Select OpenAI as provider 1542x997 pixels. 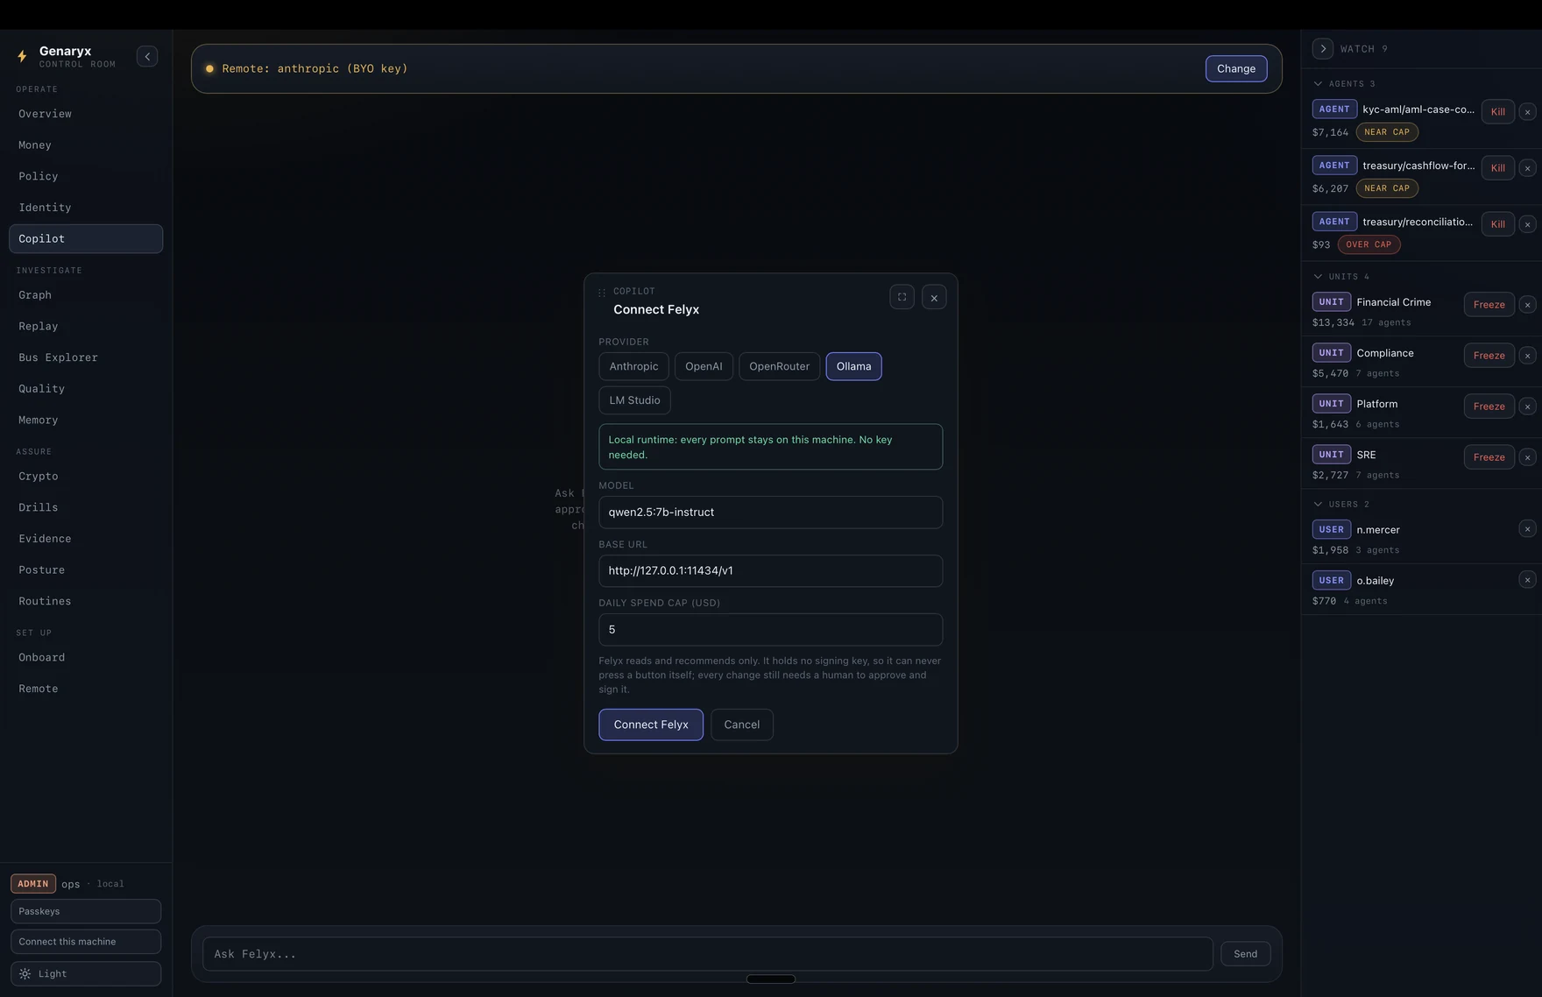click(x=704, y=366)
